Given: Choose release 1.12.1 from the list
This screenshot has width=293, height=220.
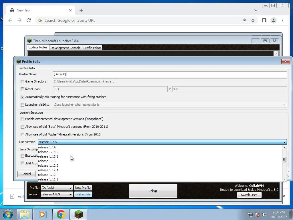Looking at the screenshot, I should [160, 170].
